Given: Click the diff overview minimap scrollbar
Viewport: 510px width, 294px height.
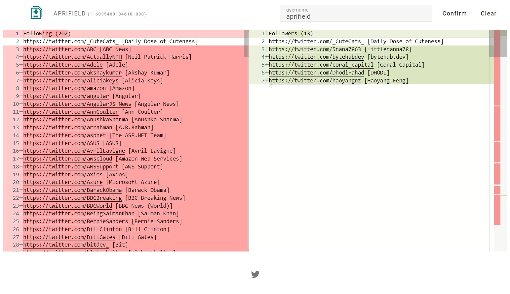Looking at the screenshot, I should [x=500, y=132].
